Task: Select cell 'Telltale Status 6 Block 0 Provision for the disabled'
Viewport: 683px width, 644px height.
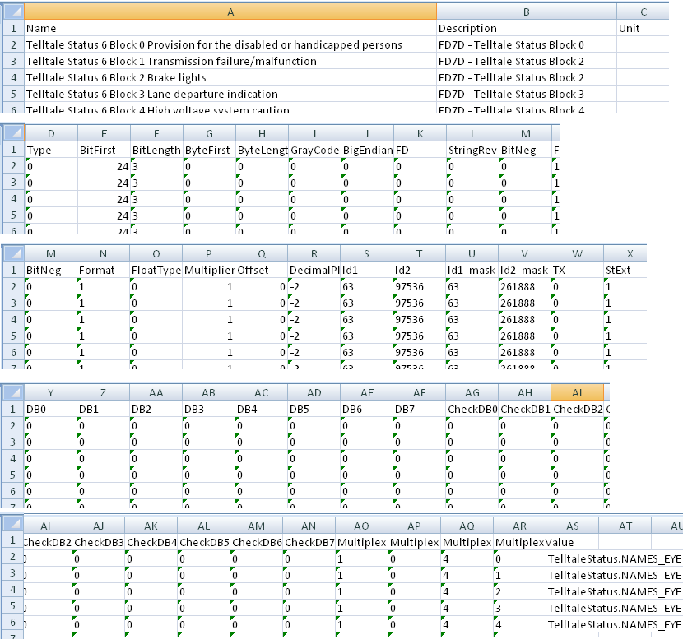Action: coord(230,45)
